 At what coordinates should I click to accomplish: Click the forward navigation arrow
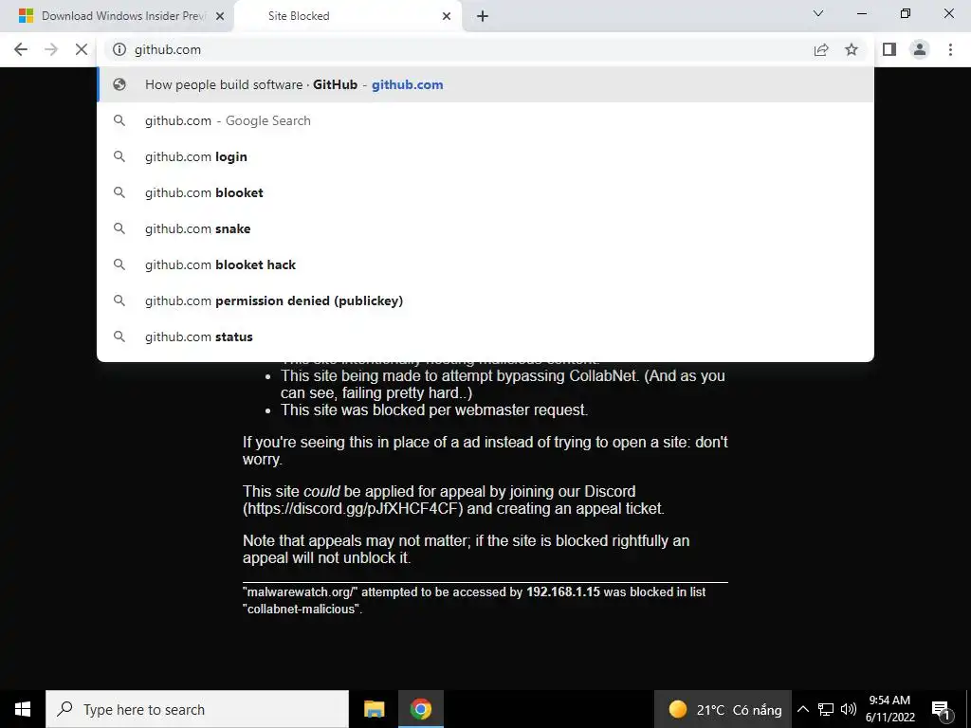[x=51, y=49]
